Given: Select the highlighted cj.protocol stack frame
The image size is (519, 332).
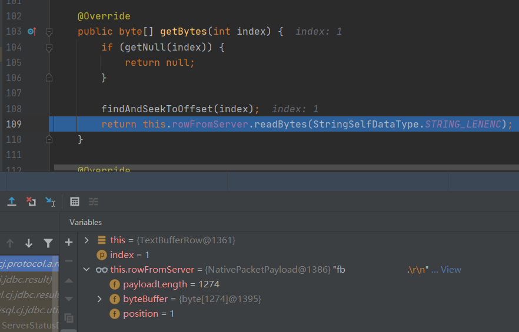Looking at the screenshot, I should click(28, 263).
